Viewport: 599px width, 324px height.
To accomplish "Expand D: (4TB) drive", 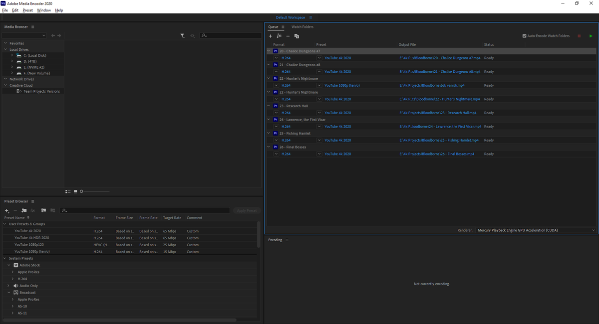I will pyautogui.click(x=11, y=61).
